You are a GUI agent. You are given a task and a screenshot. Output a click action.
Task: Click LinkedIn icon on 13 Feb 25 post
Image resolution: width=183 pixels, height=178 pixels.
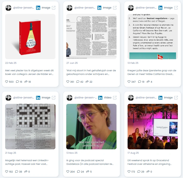[160, 8]
